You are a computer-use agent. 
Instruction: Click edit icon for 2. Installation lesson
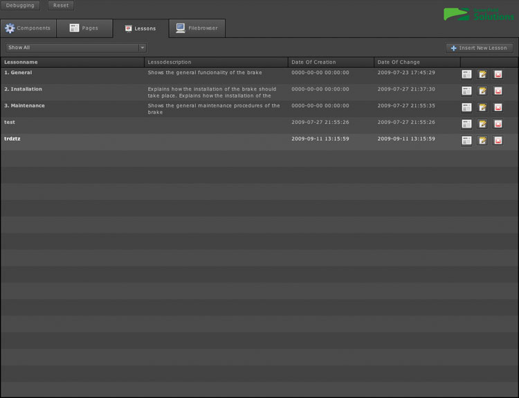(x=482, y=91)
